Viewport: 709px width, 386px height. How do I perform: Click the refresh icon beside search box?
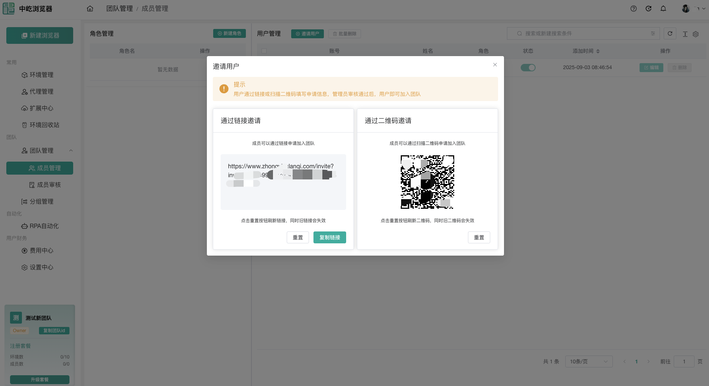point(670,33)
